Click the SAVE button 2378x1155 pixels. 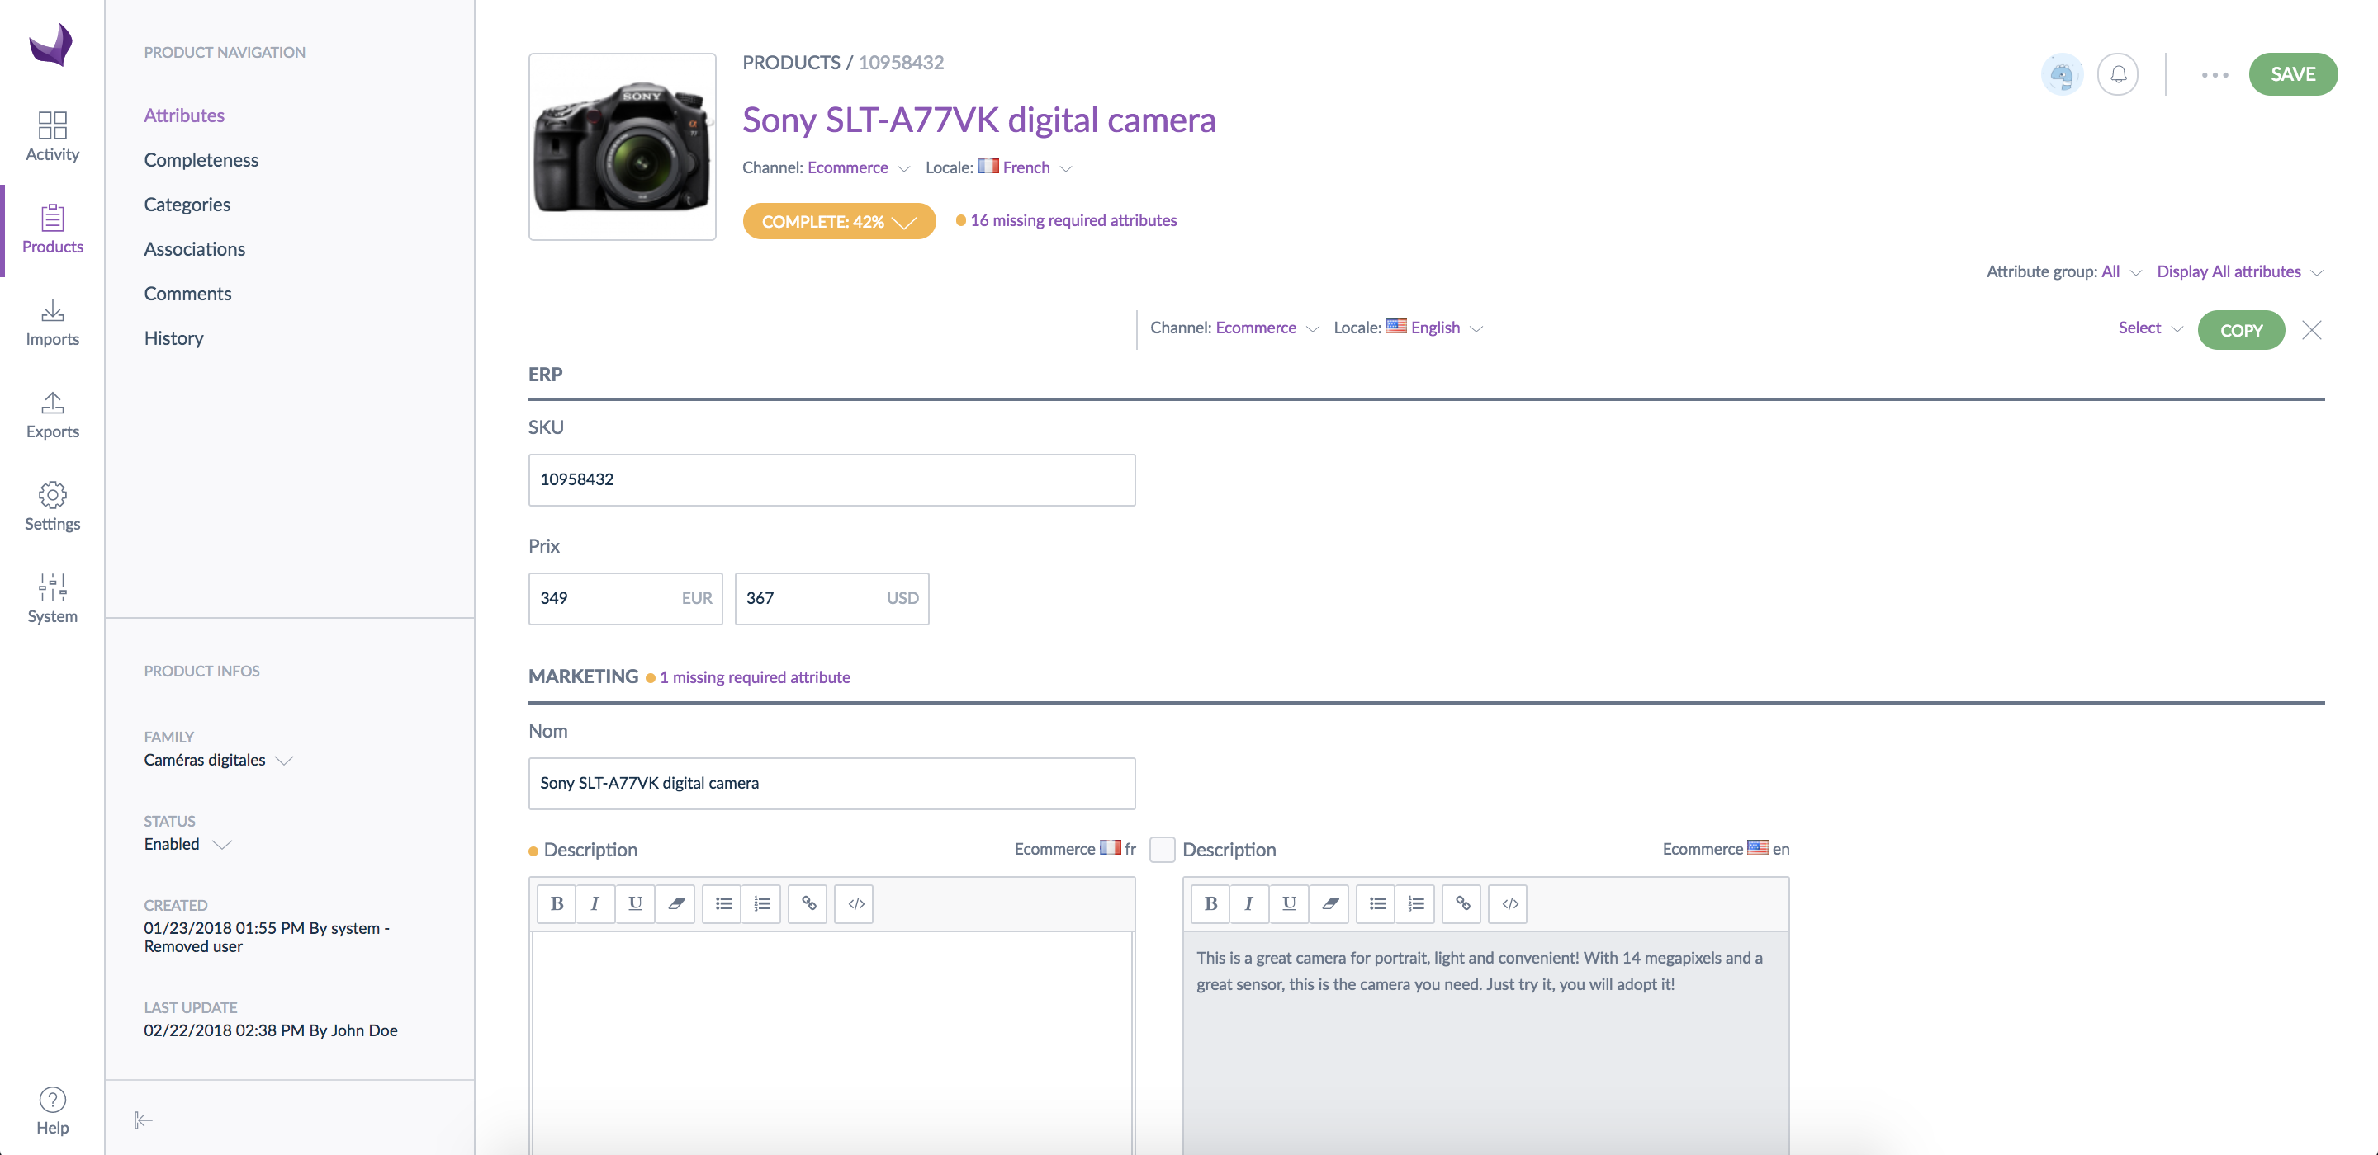point(2293,73)
